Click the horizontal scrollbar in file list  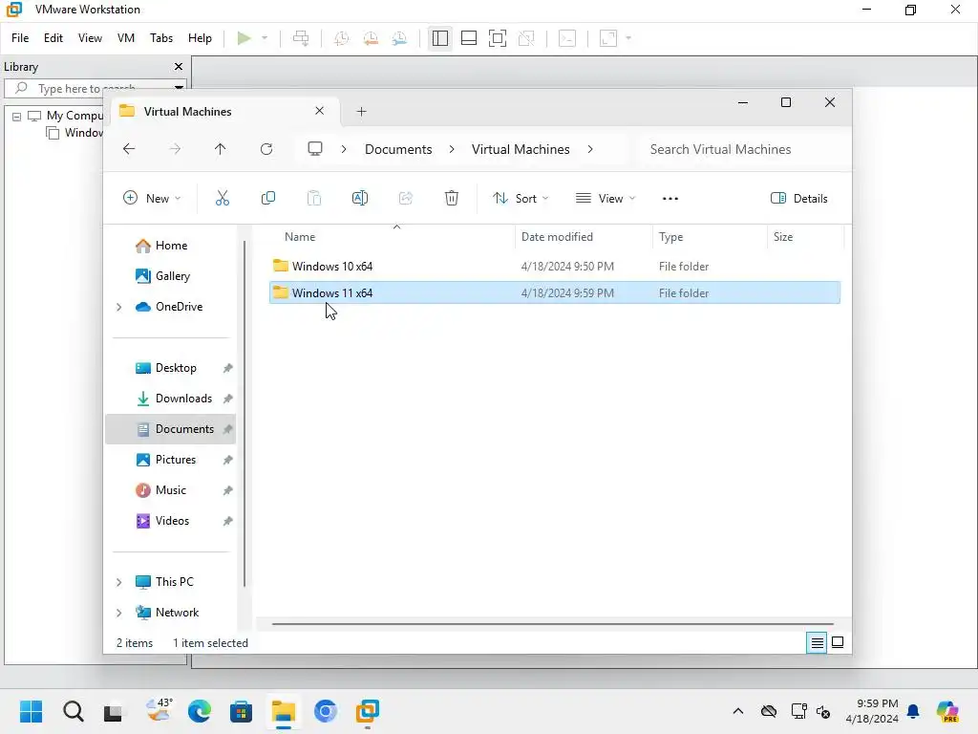pyautogui.click(x=553, y=623)
